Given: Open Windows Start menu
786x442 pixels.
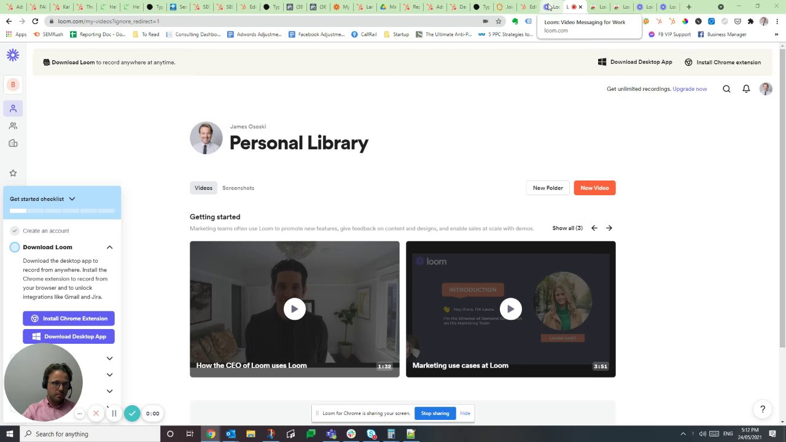Looking at the screenshot, I should point(9,434).
